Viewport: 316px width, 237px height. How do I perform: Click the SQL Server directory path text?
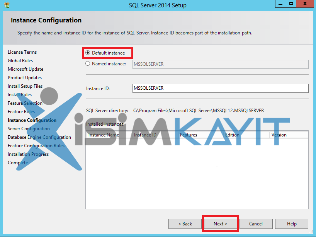[199, 111]
